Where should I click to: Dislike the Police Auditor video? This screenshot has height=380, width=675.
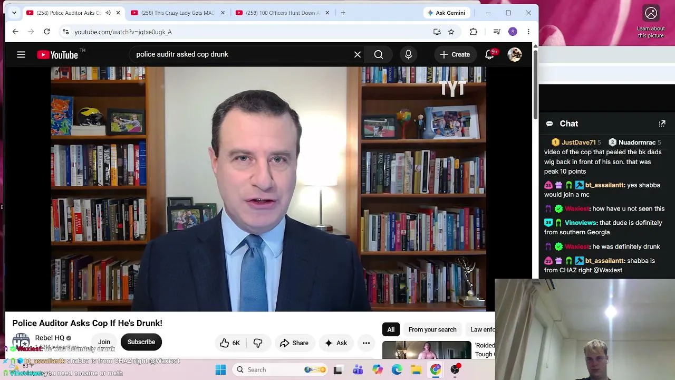coord(258,343)
